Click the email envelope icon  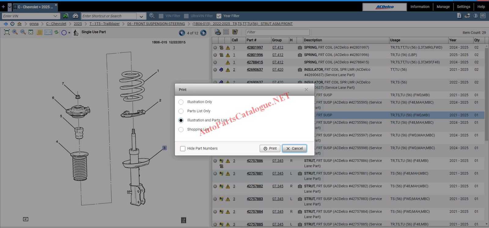tap(48, 32)
